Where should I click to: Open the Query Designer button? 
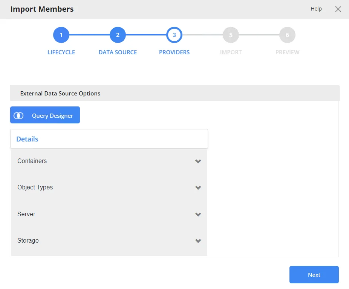45,115
